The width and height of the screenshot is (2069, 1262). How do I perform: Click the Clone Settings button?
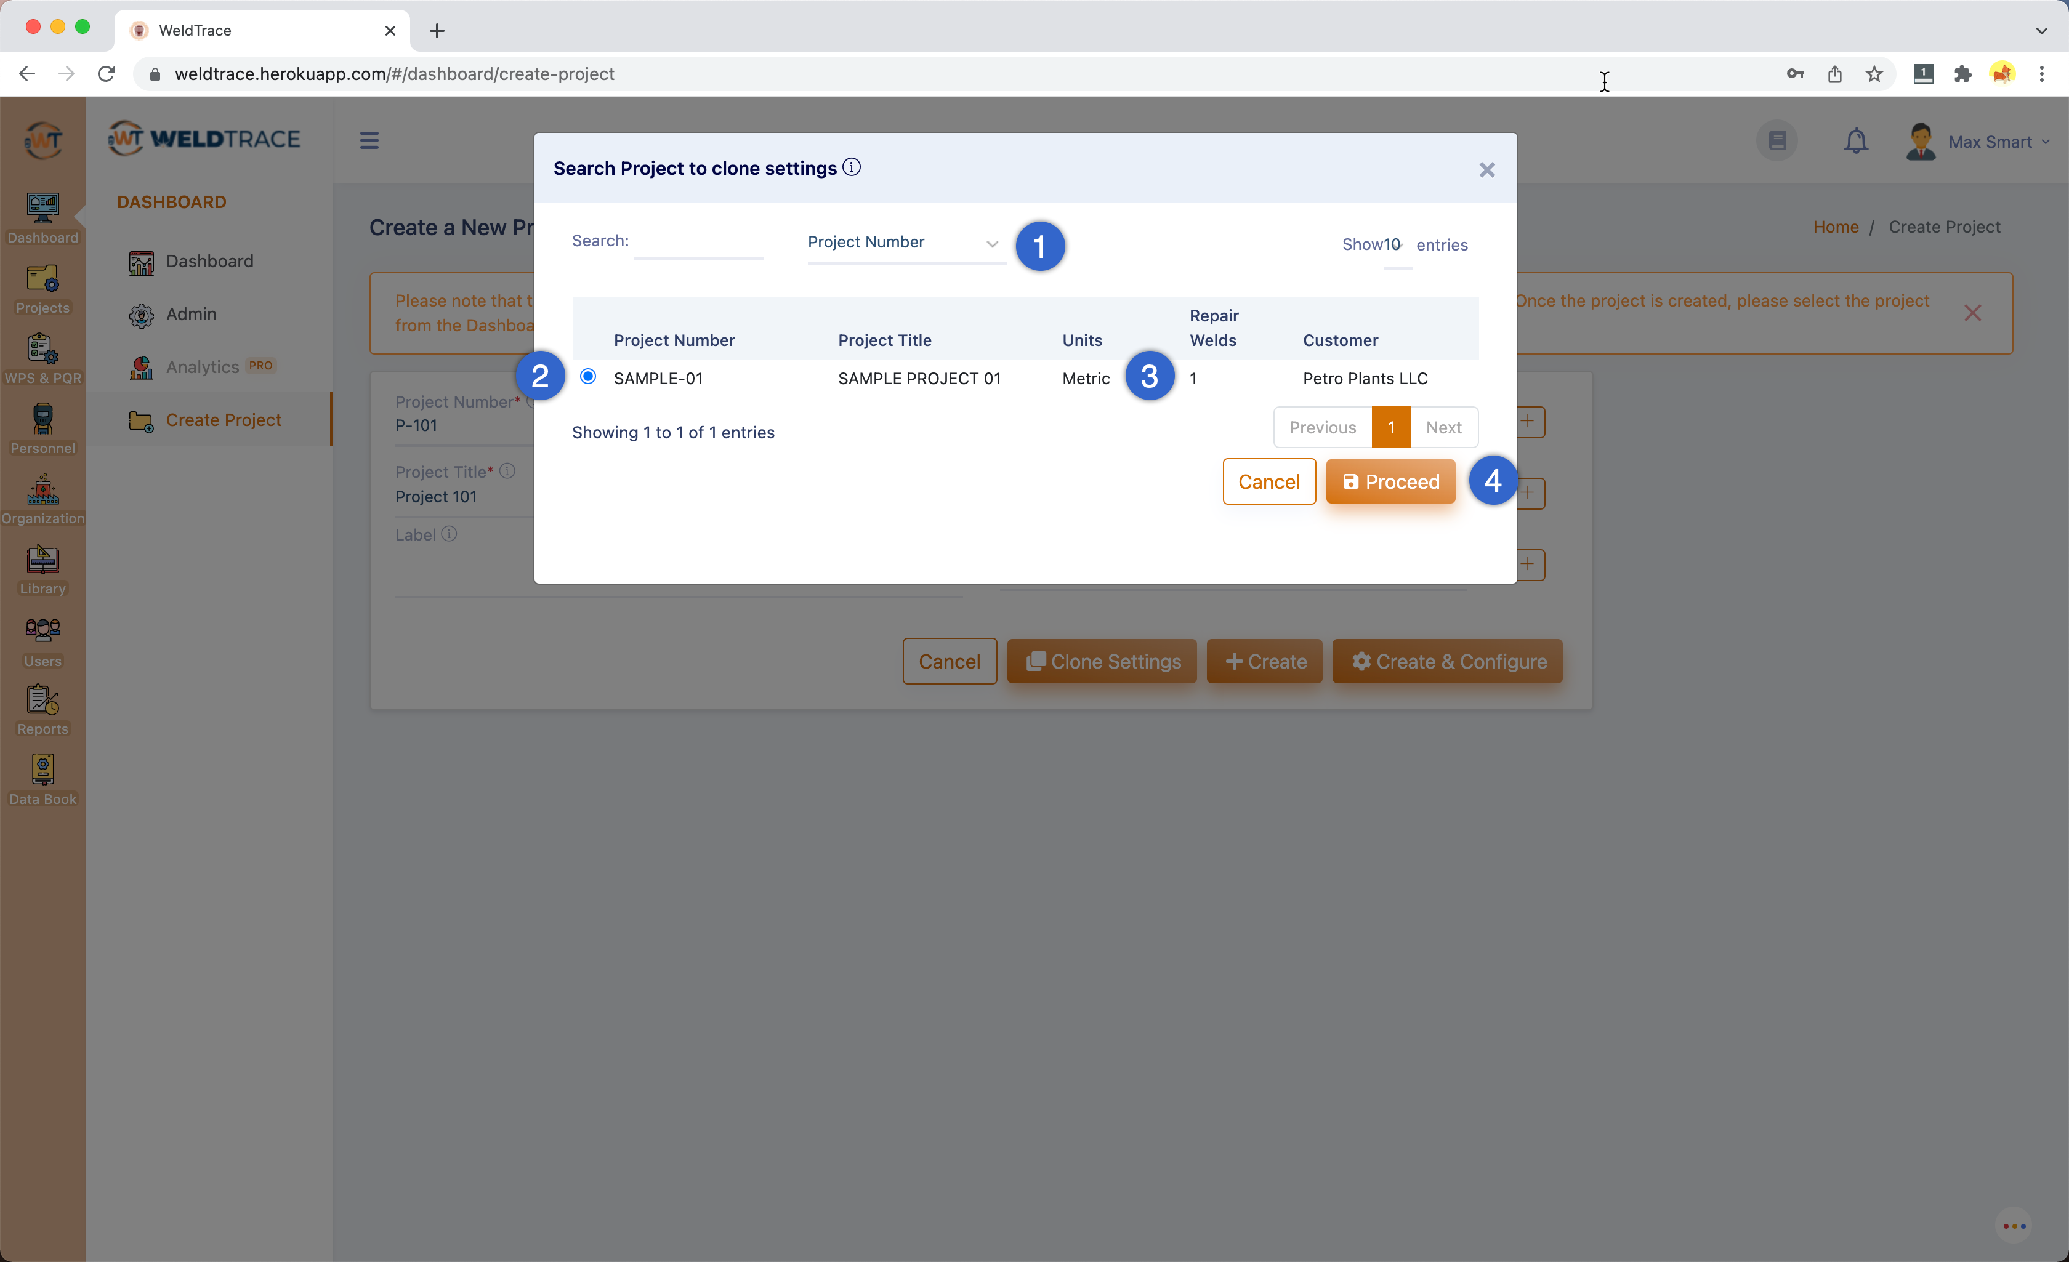[1102, 661]
